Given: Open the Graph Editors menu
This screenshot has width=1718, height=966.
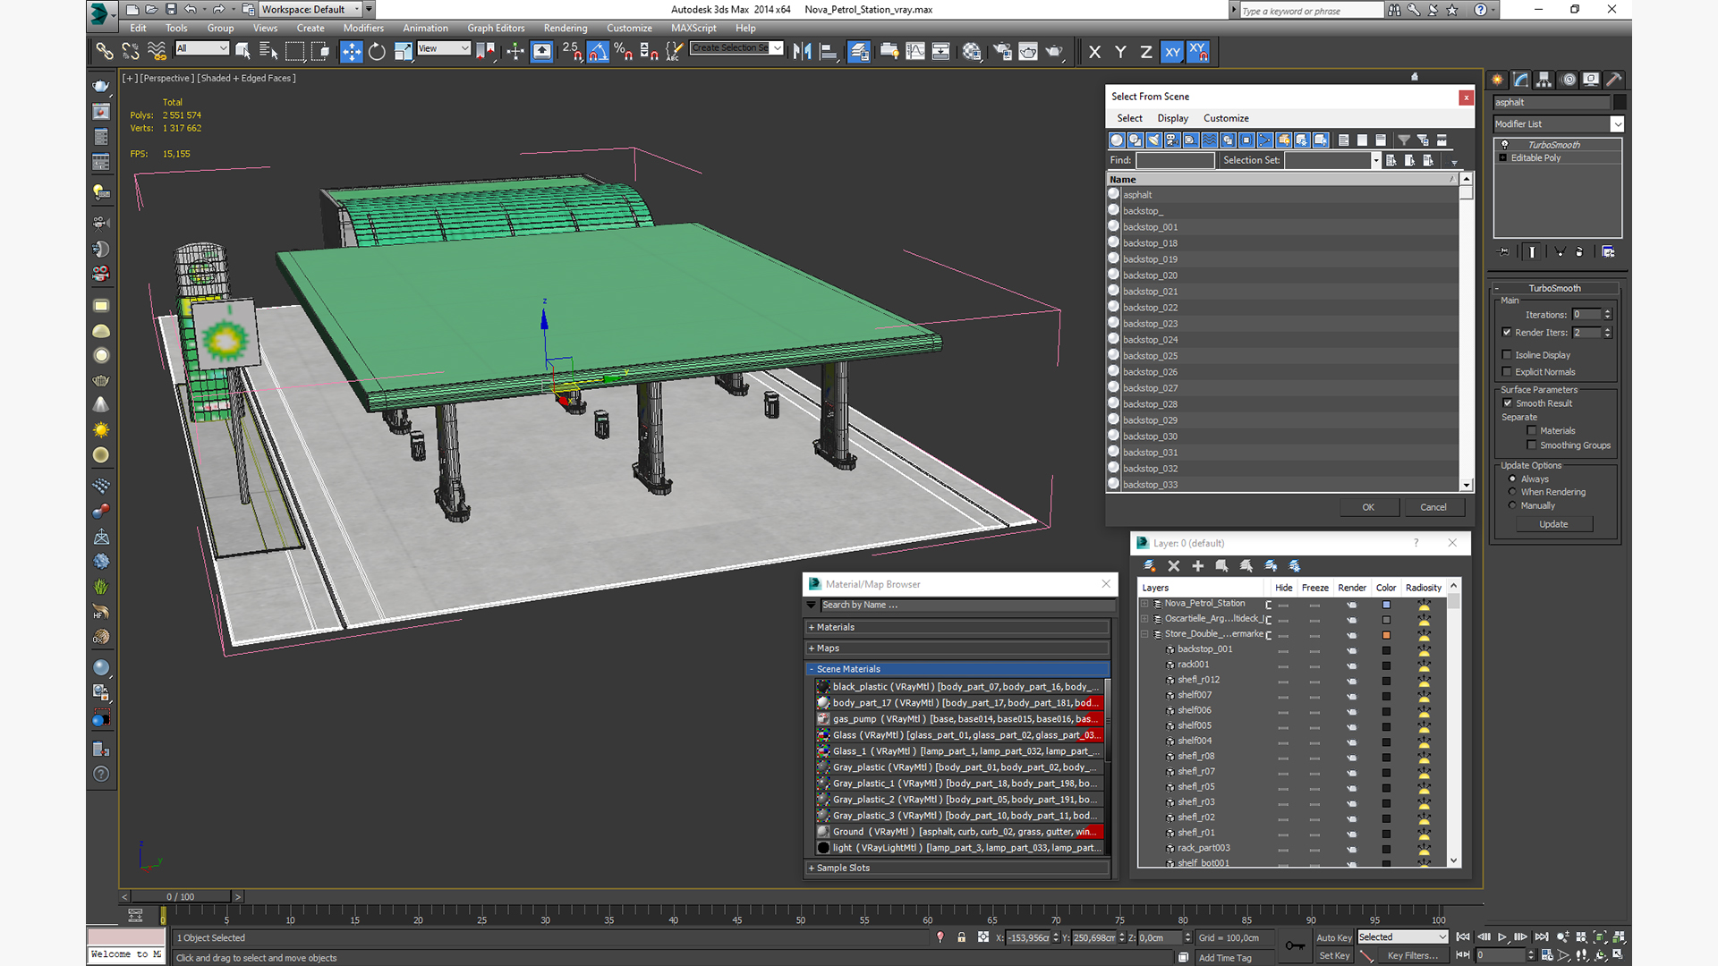Looking at the screenshot, I should [496, 28].
